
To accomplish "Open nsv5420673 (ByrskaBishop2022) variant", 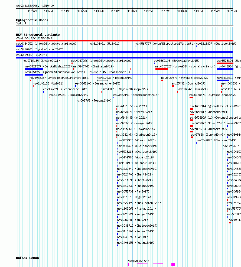I will tap(185, 78).
